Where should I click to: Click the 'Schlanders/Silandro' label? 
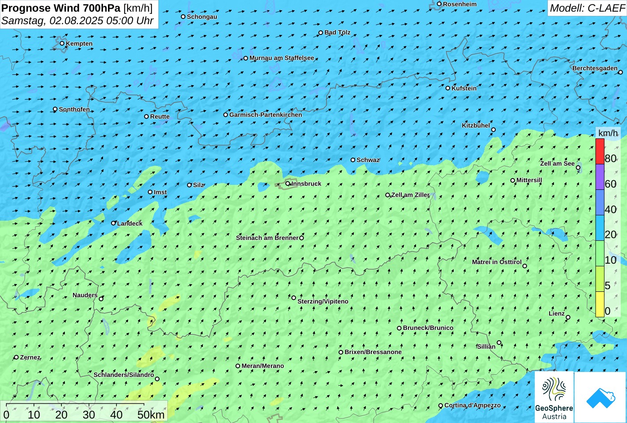[124, 375]
